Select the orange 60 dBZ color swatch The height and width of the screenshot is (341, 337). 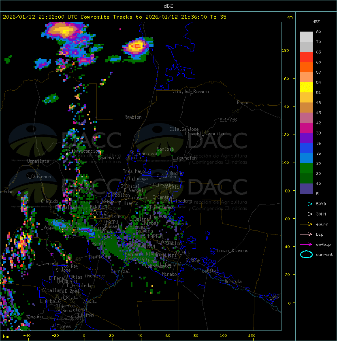tap(306, 67)
